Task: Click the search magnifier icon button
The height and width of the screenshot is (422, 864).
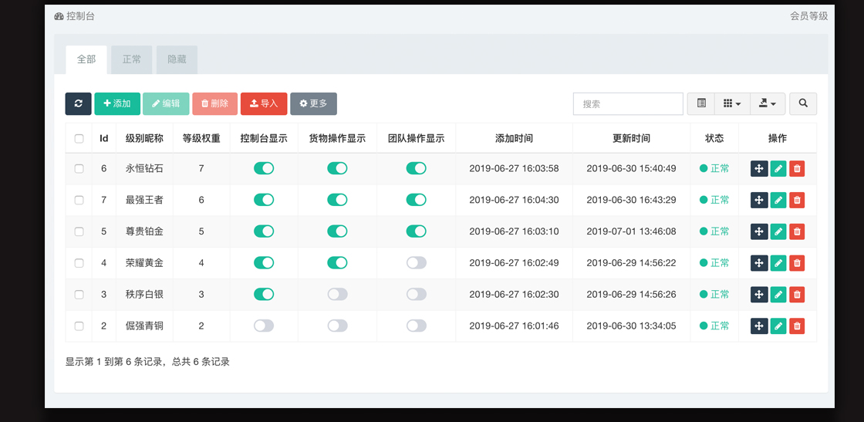Action: click(x=803, y=103)
